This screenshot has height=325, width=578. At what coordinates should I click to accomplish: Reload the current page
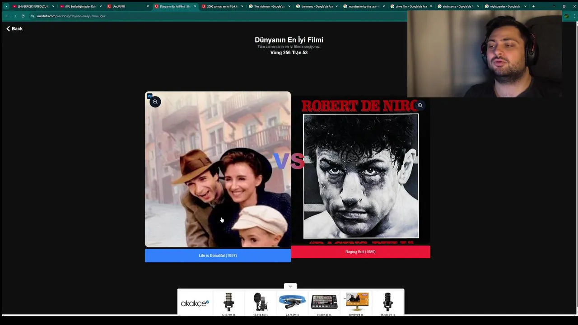click(x=23, y=16)
